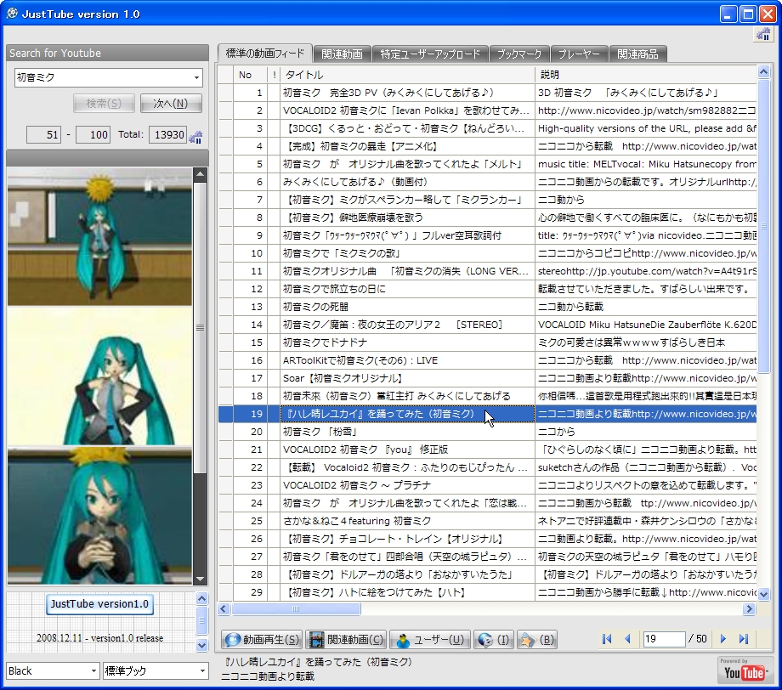Image resolution: width=782 pixels, height=690 pixels.
Task: Open the 特定ユーザーアップロード tab
Action: tap(430, 54)
